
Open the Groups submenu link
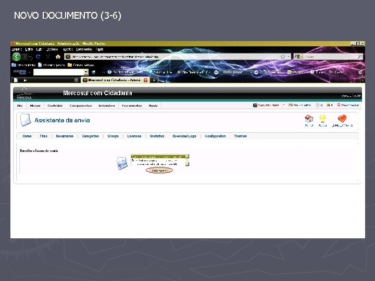tap(113, 136)
